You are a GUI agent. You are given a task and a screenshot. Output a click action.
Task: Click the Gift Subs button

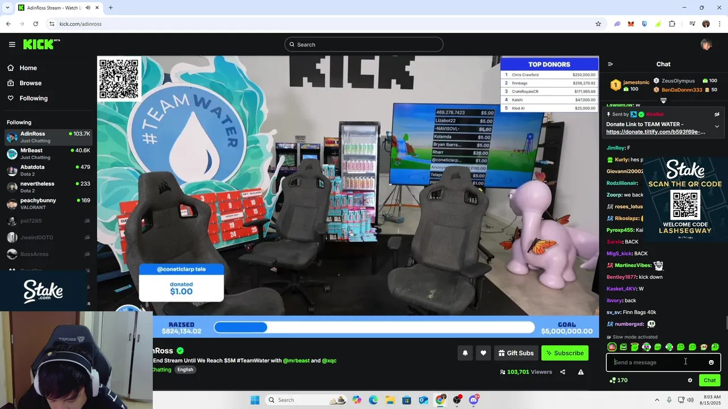pos(516,353)
